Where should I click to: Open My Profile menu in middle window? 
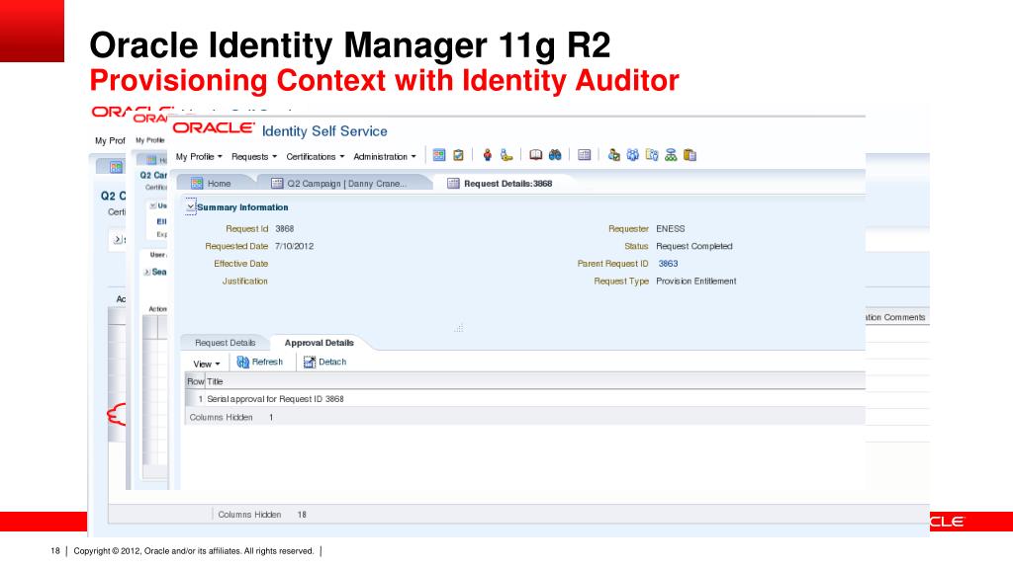click(x=150, y=140)
